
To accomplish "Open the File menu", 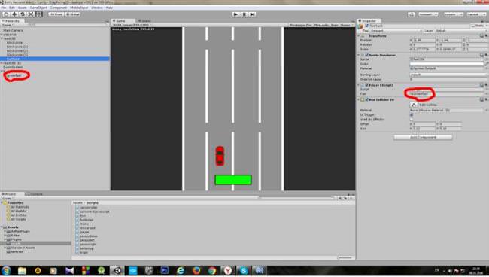I will (4, 8).
